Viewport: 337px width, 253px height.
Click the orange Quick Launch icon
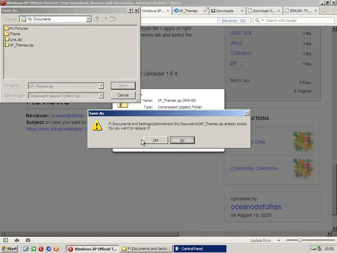pos(56,249)
